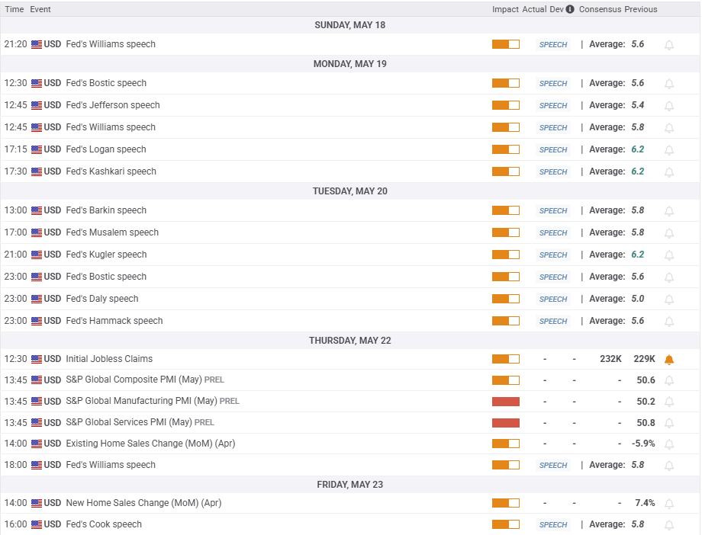This screenshot has height=535, width=702.
Task: Click alert bell for S&P Global Manufacturing PMI
Action: pos(669,402)
